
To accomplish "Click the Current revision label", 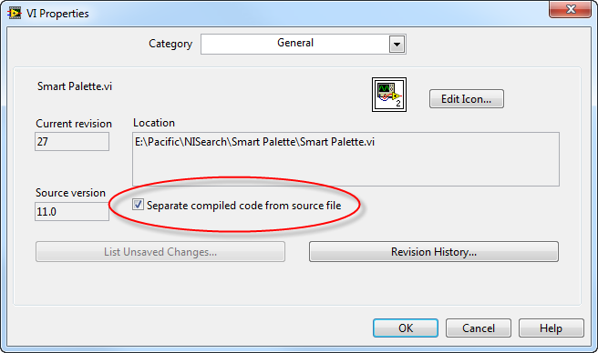I will click(74, 124).
